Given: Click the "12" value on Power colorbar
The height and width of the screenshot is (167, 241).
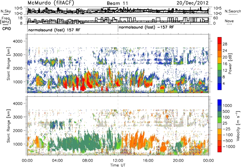Looking at the screenshot, I should click(x=225, y=71).
